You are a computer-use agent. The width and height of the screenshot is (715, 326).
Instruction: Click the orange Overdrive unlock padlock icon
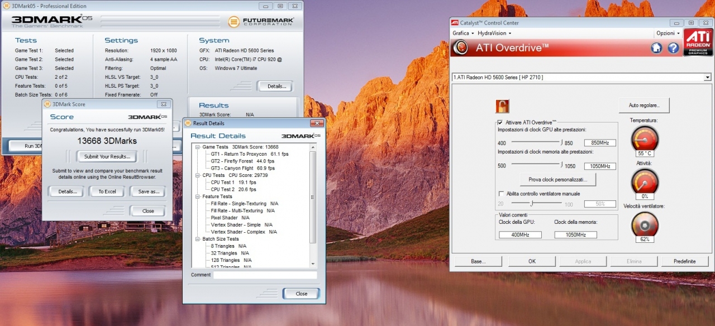[x=502, y=107]
